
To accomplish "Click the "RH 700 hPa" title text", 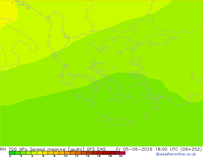I will point(13,149).
